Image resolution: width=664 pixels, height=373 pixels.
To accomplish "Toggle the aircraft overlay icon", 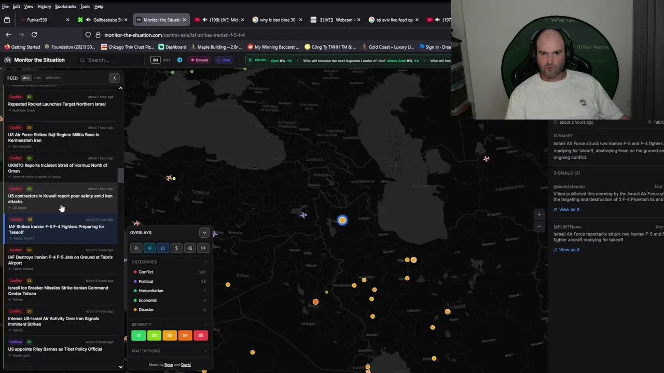I will [x=149, y=248].
